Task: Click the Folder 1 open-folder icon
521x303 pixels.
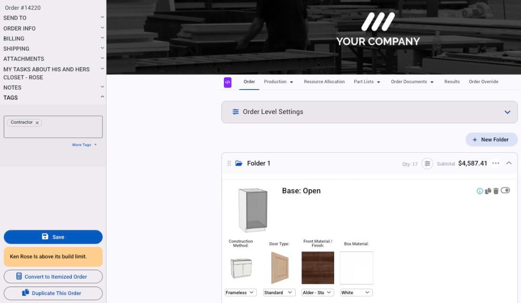Action: click(239, 163)
